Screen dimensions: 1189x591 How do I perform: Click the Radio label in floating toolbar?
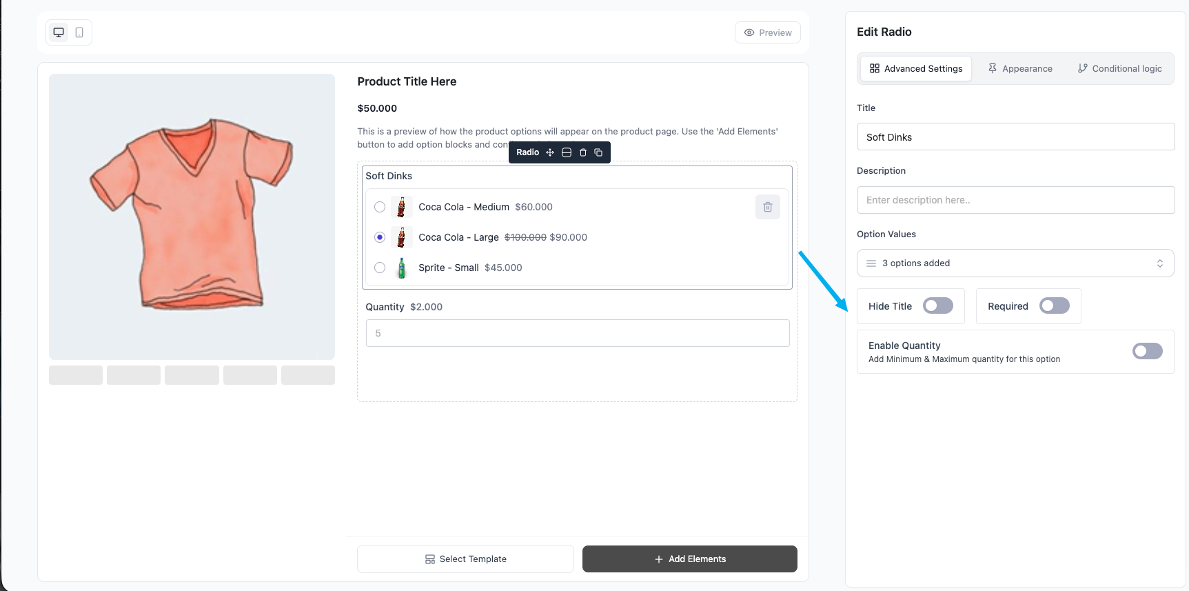(528, 152)
